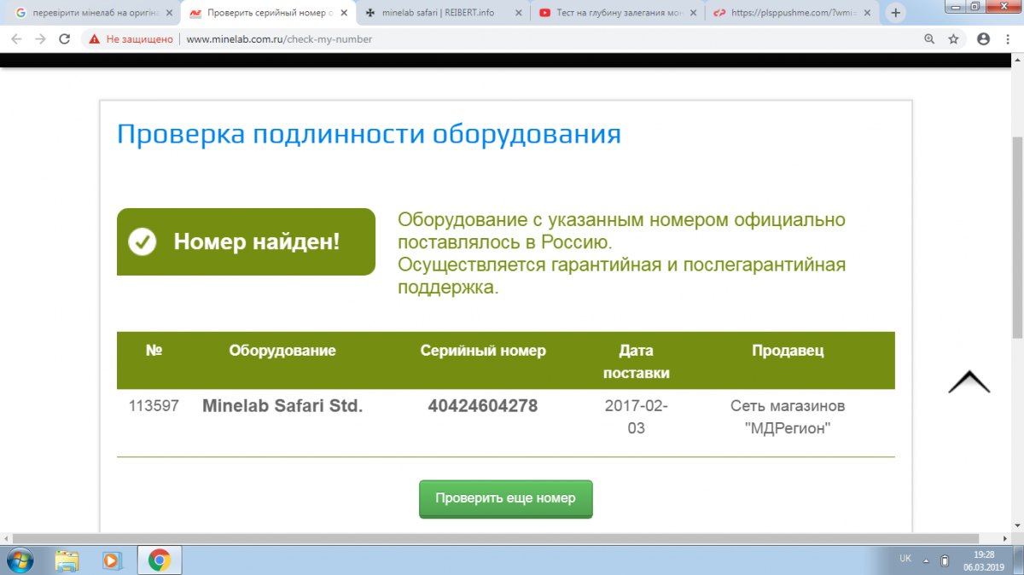Image resolution: width=1024 pixels, height=575 pixels.
Task: Switch to the Google search tab
Action: pyautogui.click(x=92, y=13)
